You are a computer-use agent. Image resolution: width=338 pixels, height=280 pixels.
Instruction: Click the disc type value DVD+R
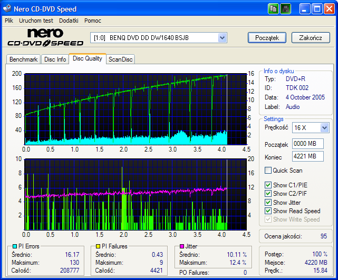[x=295, y=79]
